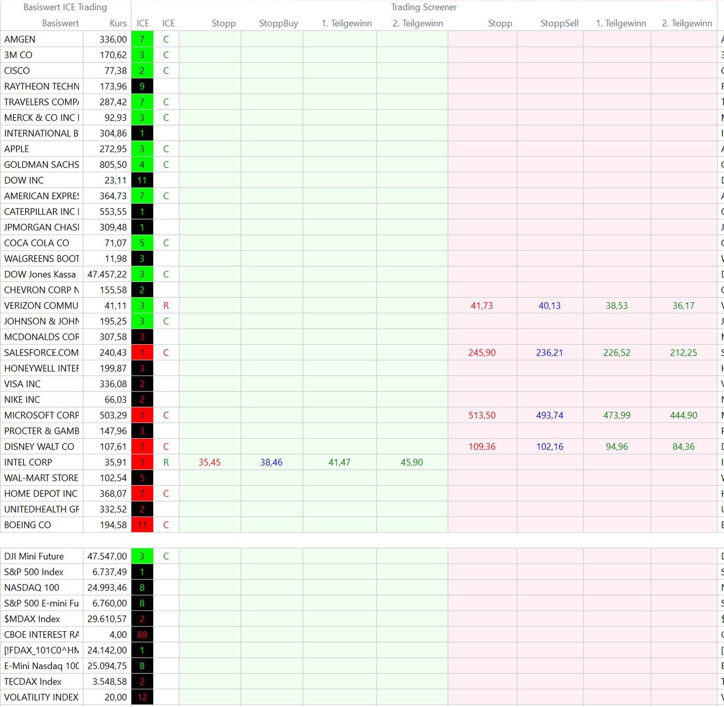Select the red R signal for VERIZON

pos(166,306)
